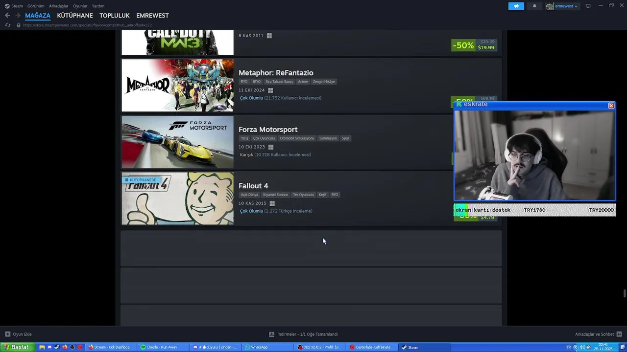Switch to the KÜTÜPHANE tab
This screenshot has width=627, height=352.
[x=75, y=16]
